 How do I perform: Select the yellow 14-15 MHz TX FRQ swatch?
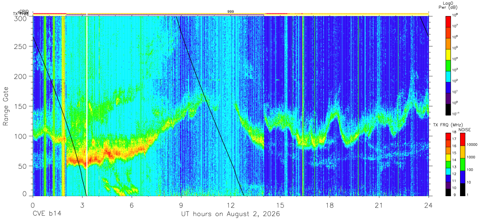pyautogui.click(x=448, y=157)
